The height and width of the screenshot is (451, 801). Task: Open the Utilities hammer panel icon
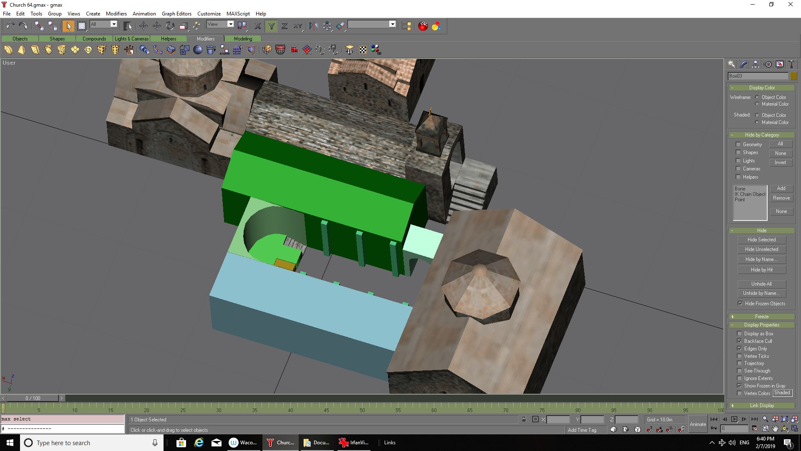791,64
